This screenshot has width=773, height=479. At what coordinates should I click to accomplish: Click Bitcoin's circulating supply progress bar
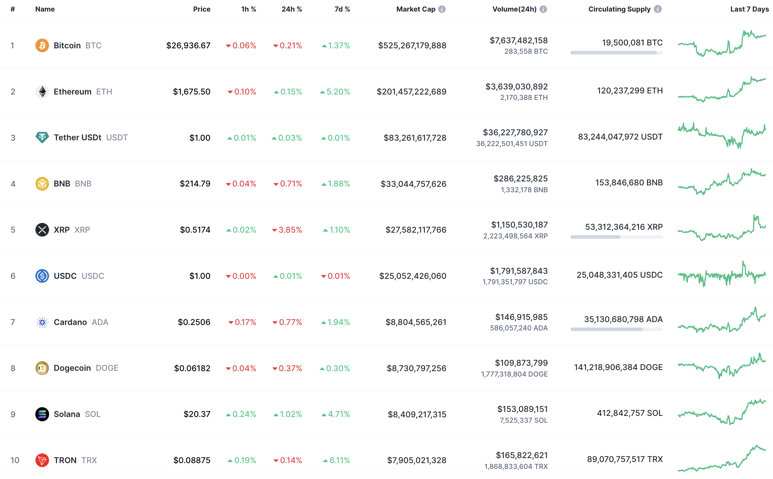(616, 53)
